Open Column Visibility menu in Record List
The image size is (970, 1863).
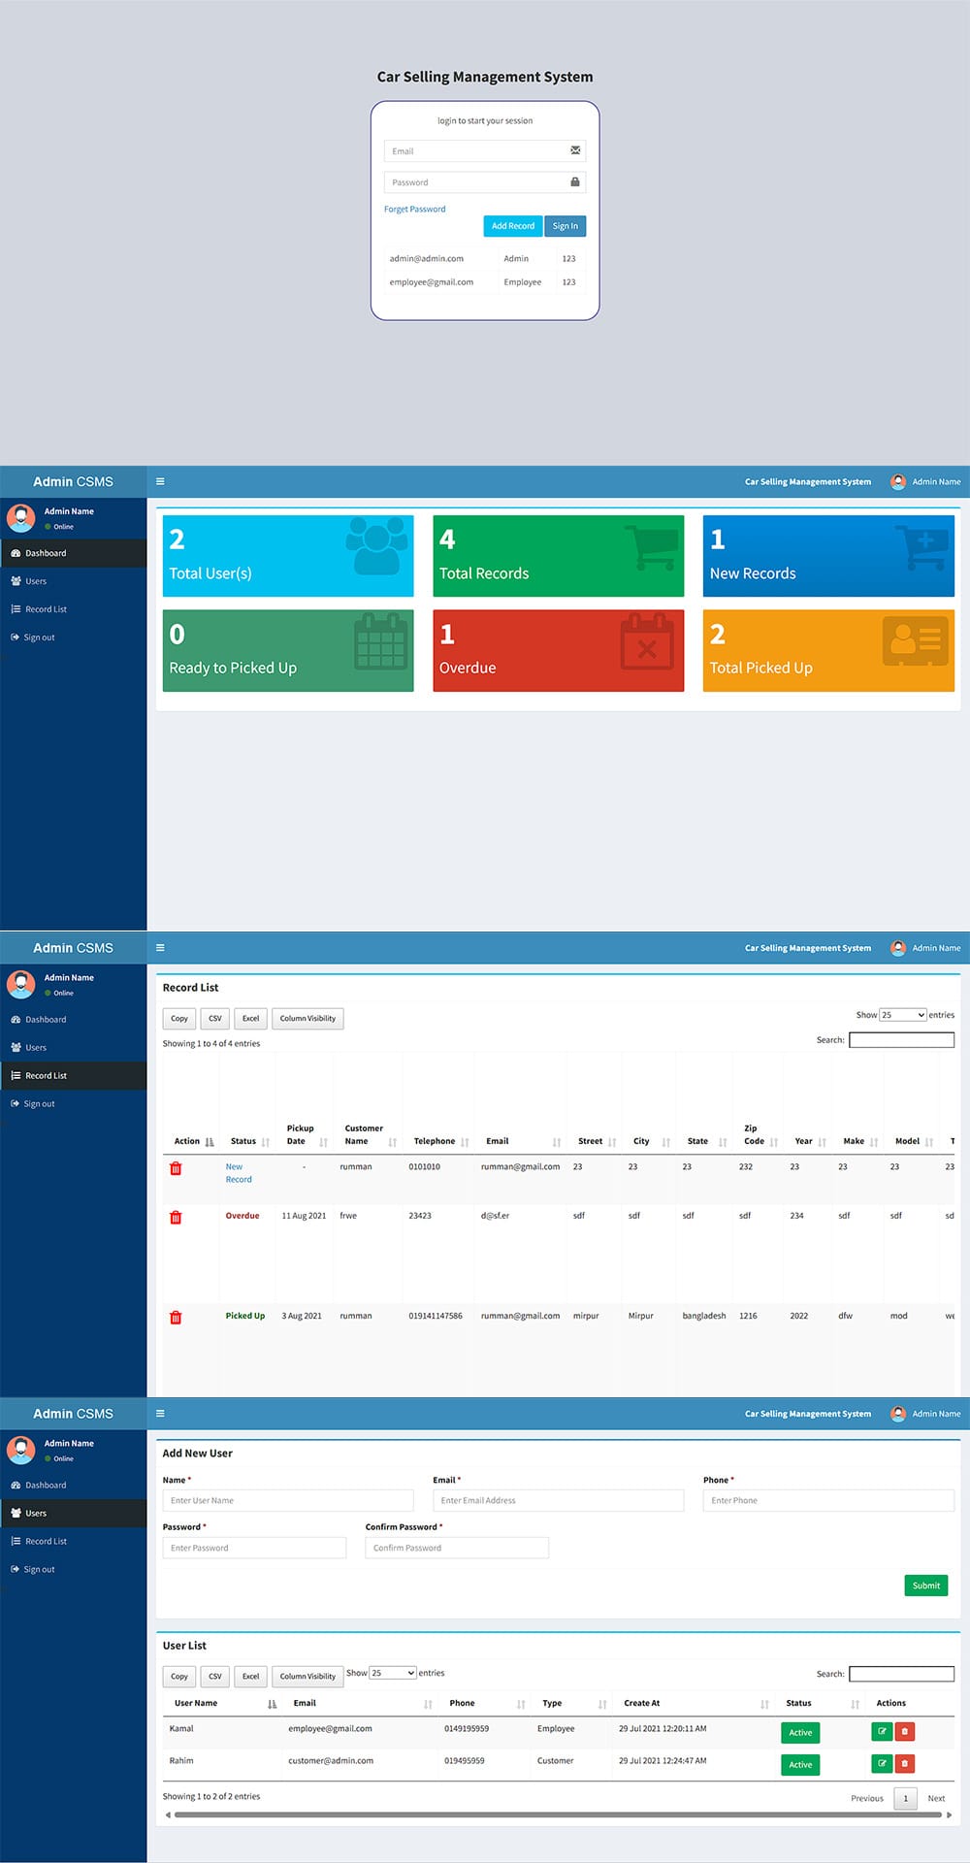(307, 1019)
